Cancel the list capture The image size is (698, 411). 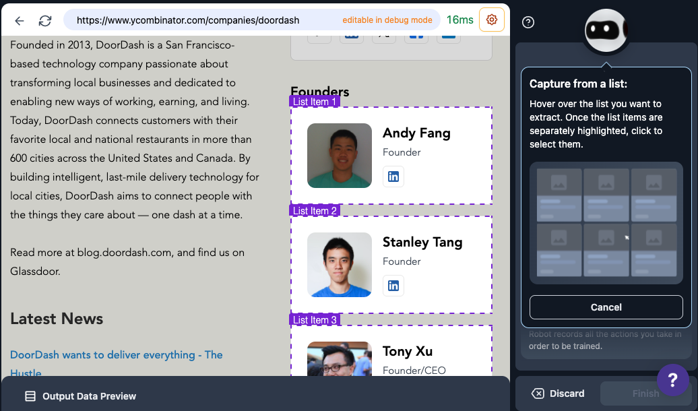[x=606, y=307]
